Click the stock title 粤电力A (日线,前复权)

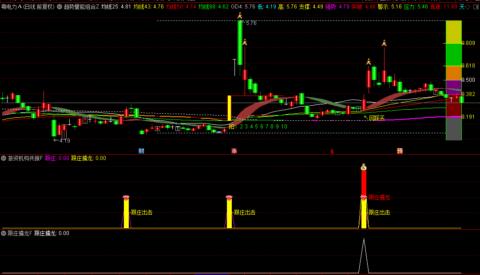tap(28, 7)
